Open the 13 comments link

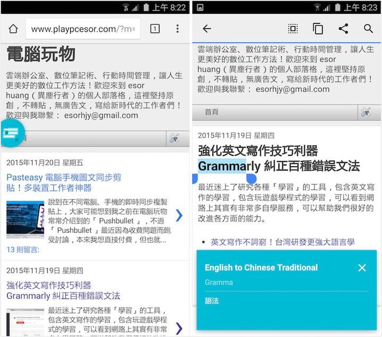[22, 249]
